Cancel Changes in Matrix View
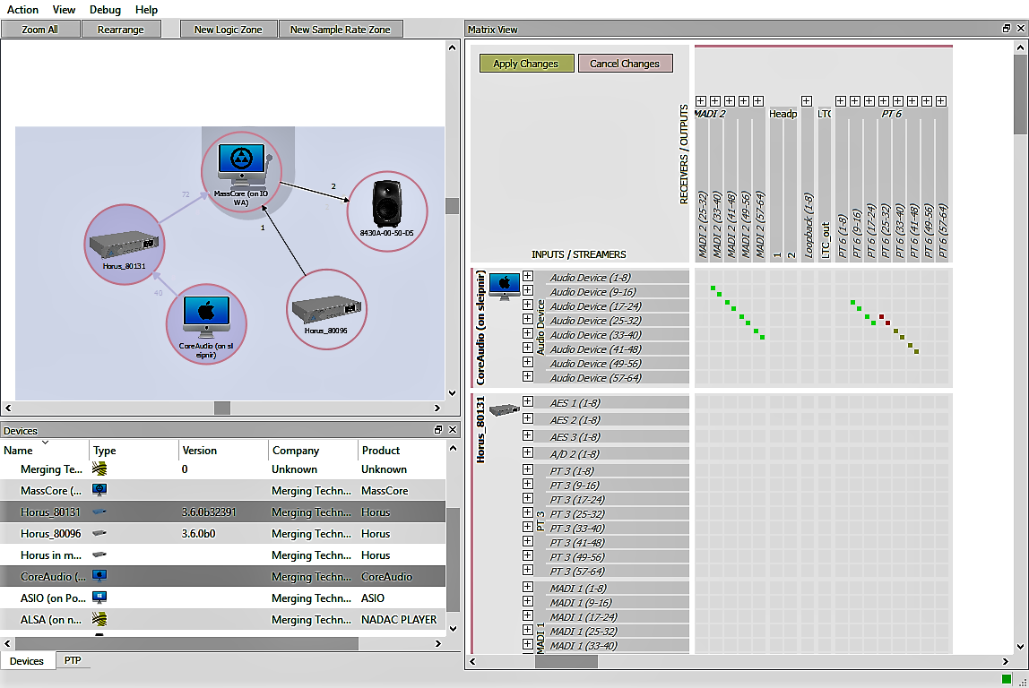The width and height of the screenshot is (1029, 688). (625, 63)
